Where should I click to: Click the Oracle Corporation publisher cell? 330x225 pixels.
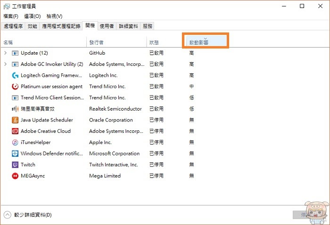(x=111, y=120)
